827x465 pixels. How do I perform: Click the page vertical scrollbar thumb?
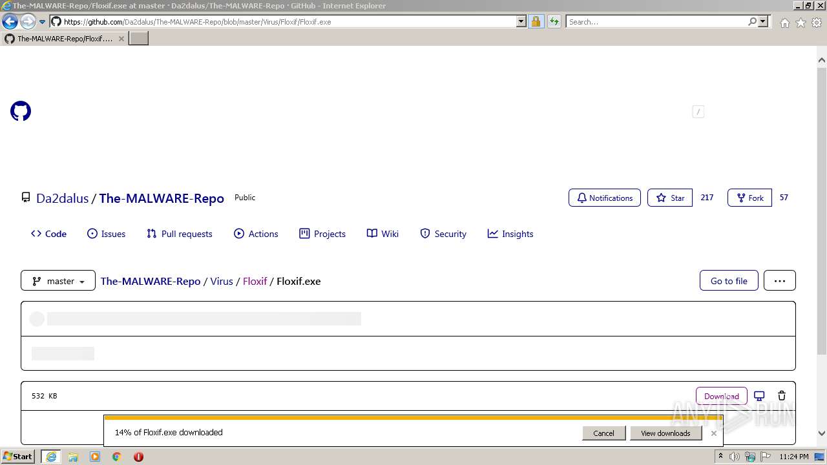[x=822, y=210]
